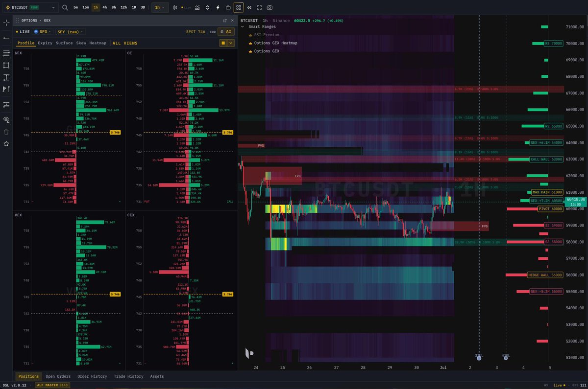The image size is (588, 389).
Task: Select the measure range tool
Action: (6, 77)
